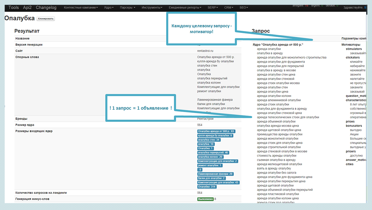
Task: Click the motivator word 'Акции'
Action: point(354,134)
